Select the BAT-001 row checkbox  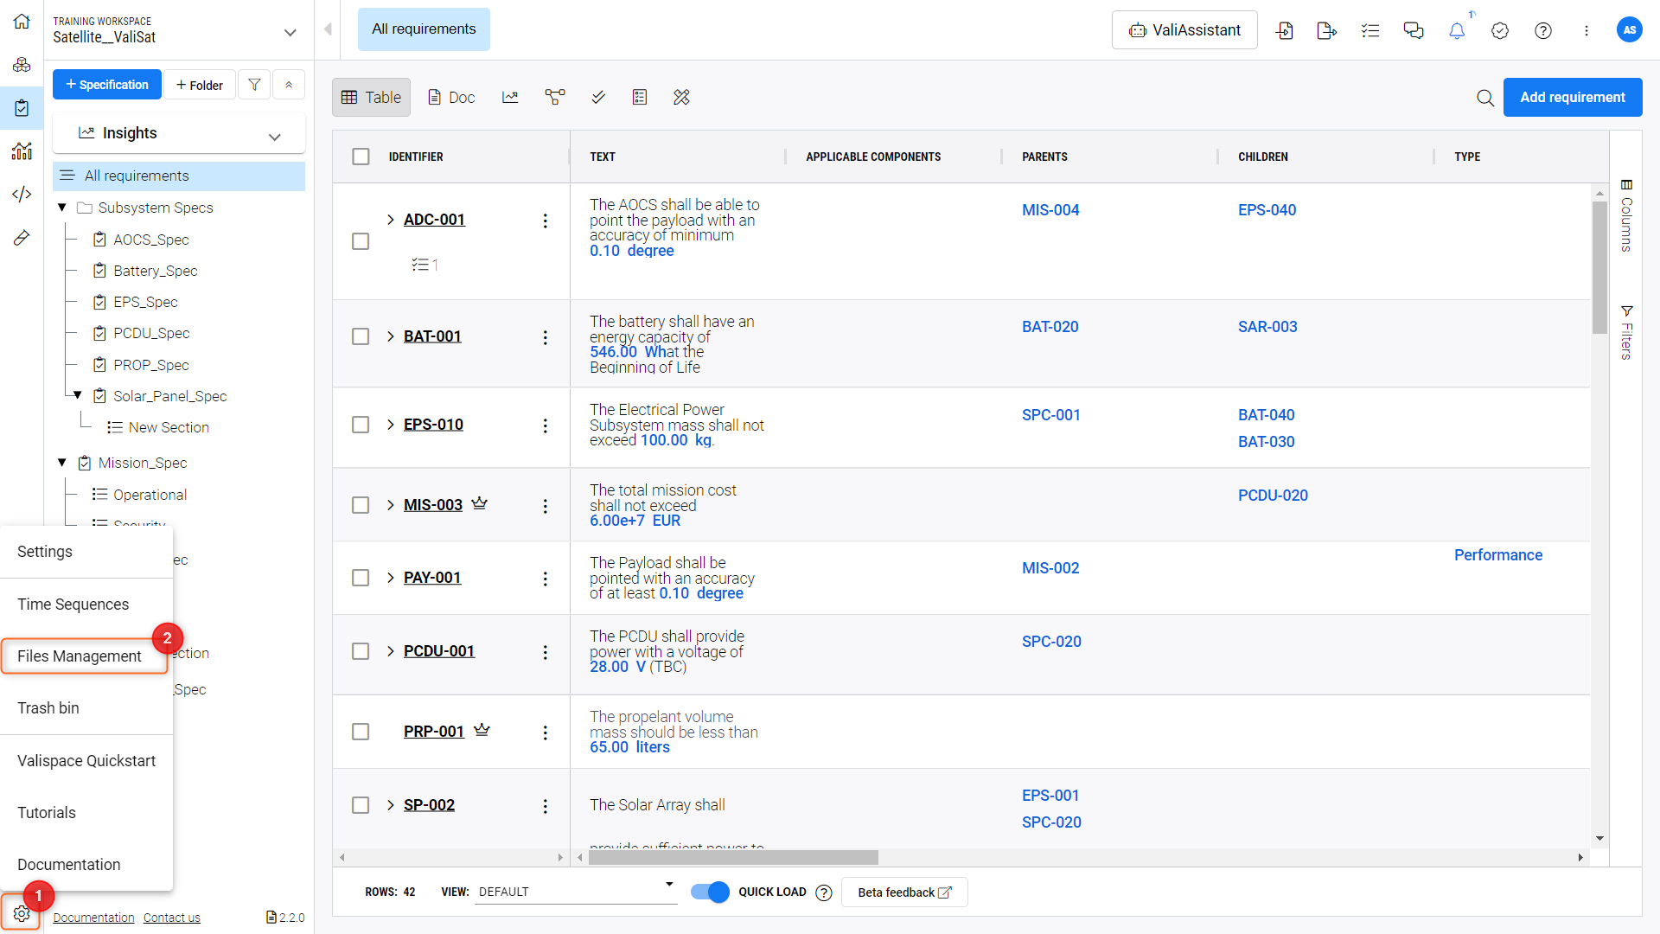click(x=361, y=336)
